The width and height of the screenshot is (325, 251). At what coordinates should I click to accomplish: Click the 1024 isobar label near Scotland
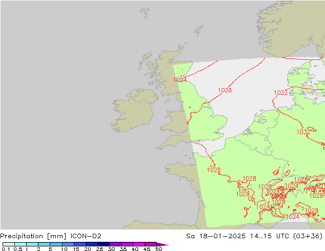[180, 80]
